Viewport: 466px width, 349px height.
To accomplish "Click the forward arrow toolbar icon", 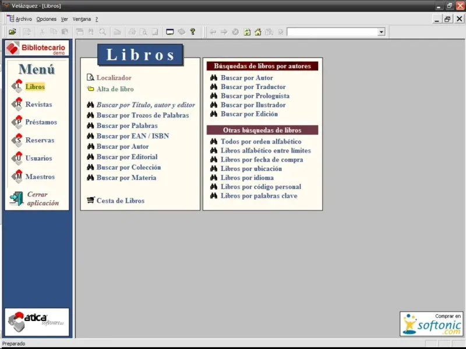I will click(224, 32).
